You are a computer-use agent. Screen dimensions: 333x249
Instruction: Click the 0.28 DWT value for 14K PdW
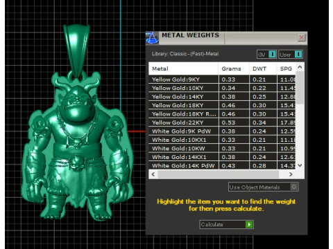point(259,165)
